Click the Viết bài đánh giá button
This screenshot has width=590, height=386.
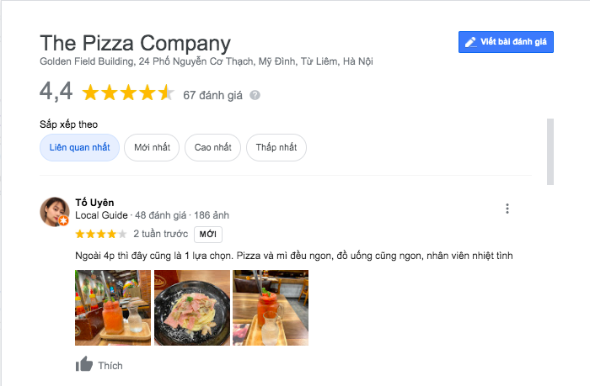click(506, 42)
